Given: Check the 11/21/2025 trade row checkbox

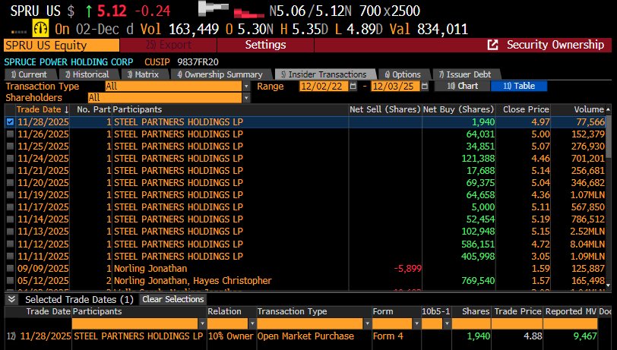Looking at the screenshot, I should pos(10,171).
